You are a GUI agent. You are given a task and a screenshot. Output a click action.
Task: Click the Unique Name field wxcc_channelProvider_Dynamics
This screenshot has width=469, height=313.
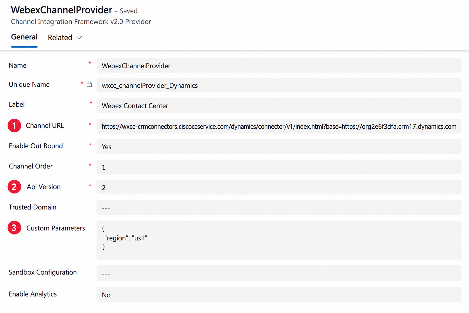[279, 85]
